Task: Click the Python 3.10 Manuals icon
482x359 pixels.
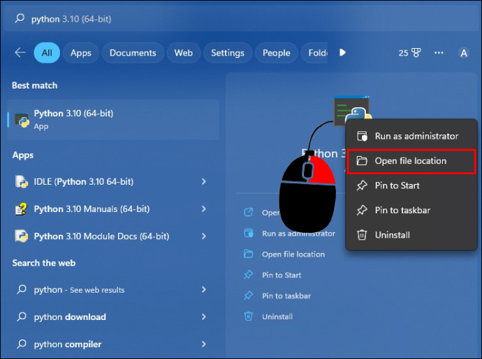Action: (x=22, y=209)
